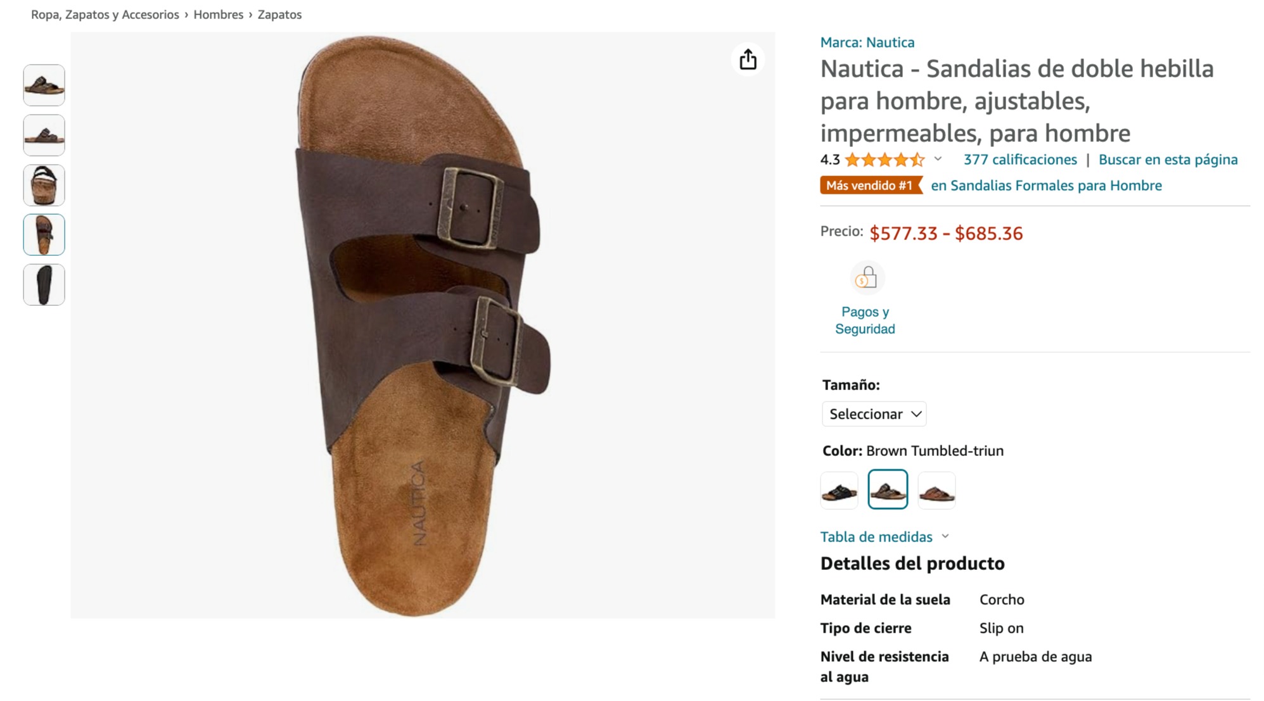Go to Hombres breadcrumb category
1264x701 pixels.
[218, 15]
